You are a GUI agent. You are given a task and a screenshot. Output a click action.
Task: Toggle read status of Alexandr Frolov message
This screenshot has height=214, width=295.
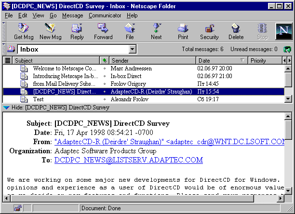click(x=105, y=99)
